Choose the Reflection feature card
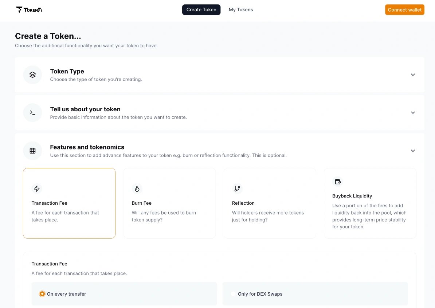This screenshot has width=435, height=308. [x=270, y=203]
